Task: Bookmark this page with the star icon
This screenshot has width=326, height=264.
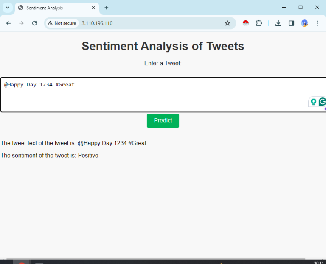Action: (228, 23)
